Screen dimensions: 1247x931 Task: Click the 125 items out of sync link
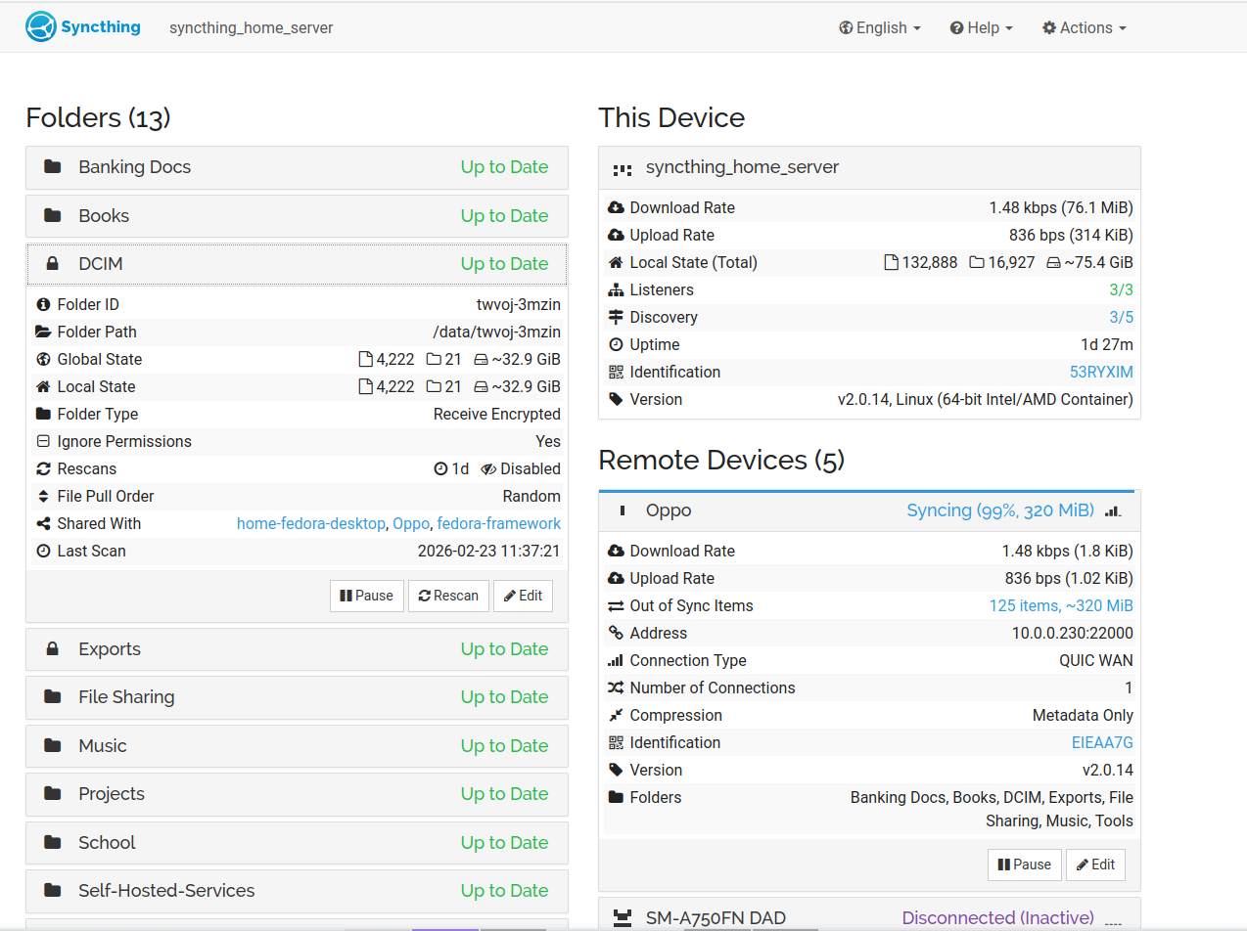[x=1060, y=606]
